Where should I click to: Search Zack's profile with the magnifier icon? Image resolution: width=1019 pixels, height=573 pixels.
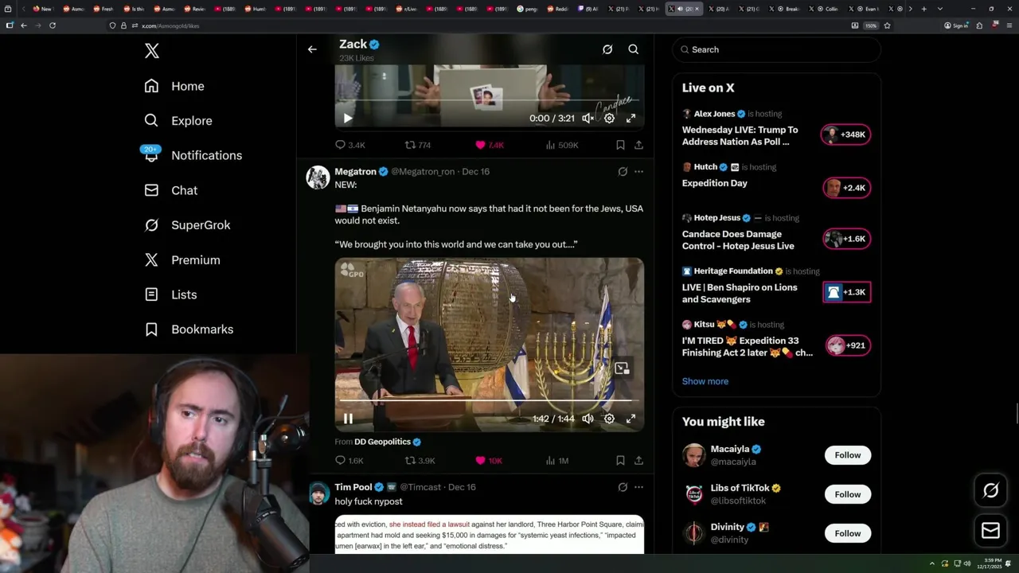tap(634, 49)
